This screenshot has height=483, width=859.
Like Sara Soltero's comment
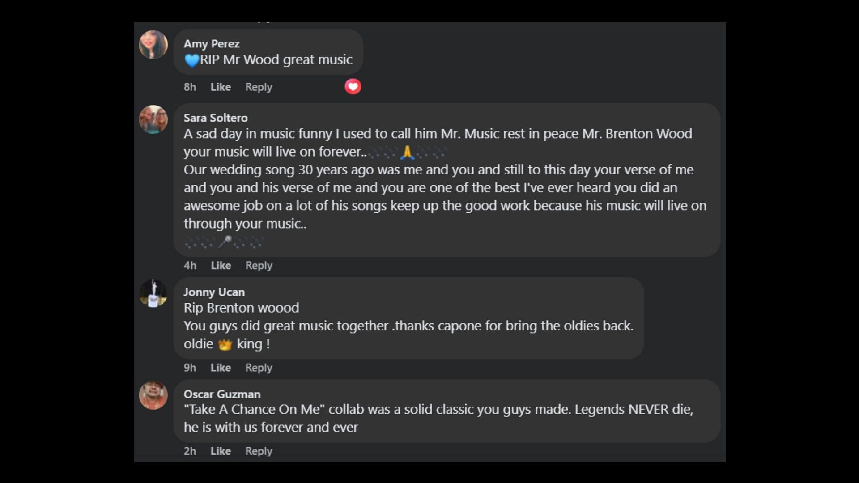(221, 266)
